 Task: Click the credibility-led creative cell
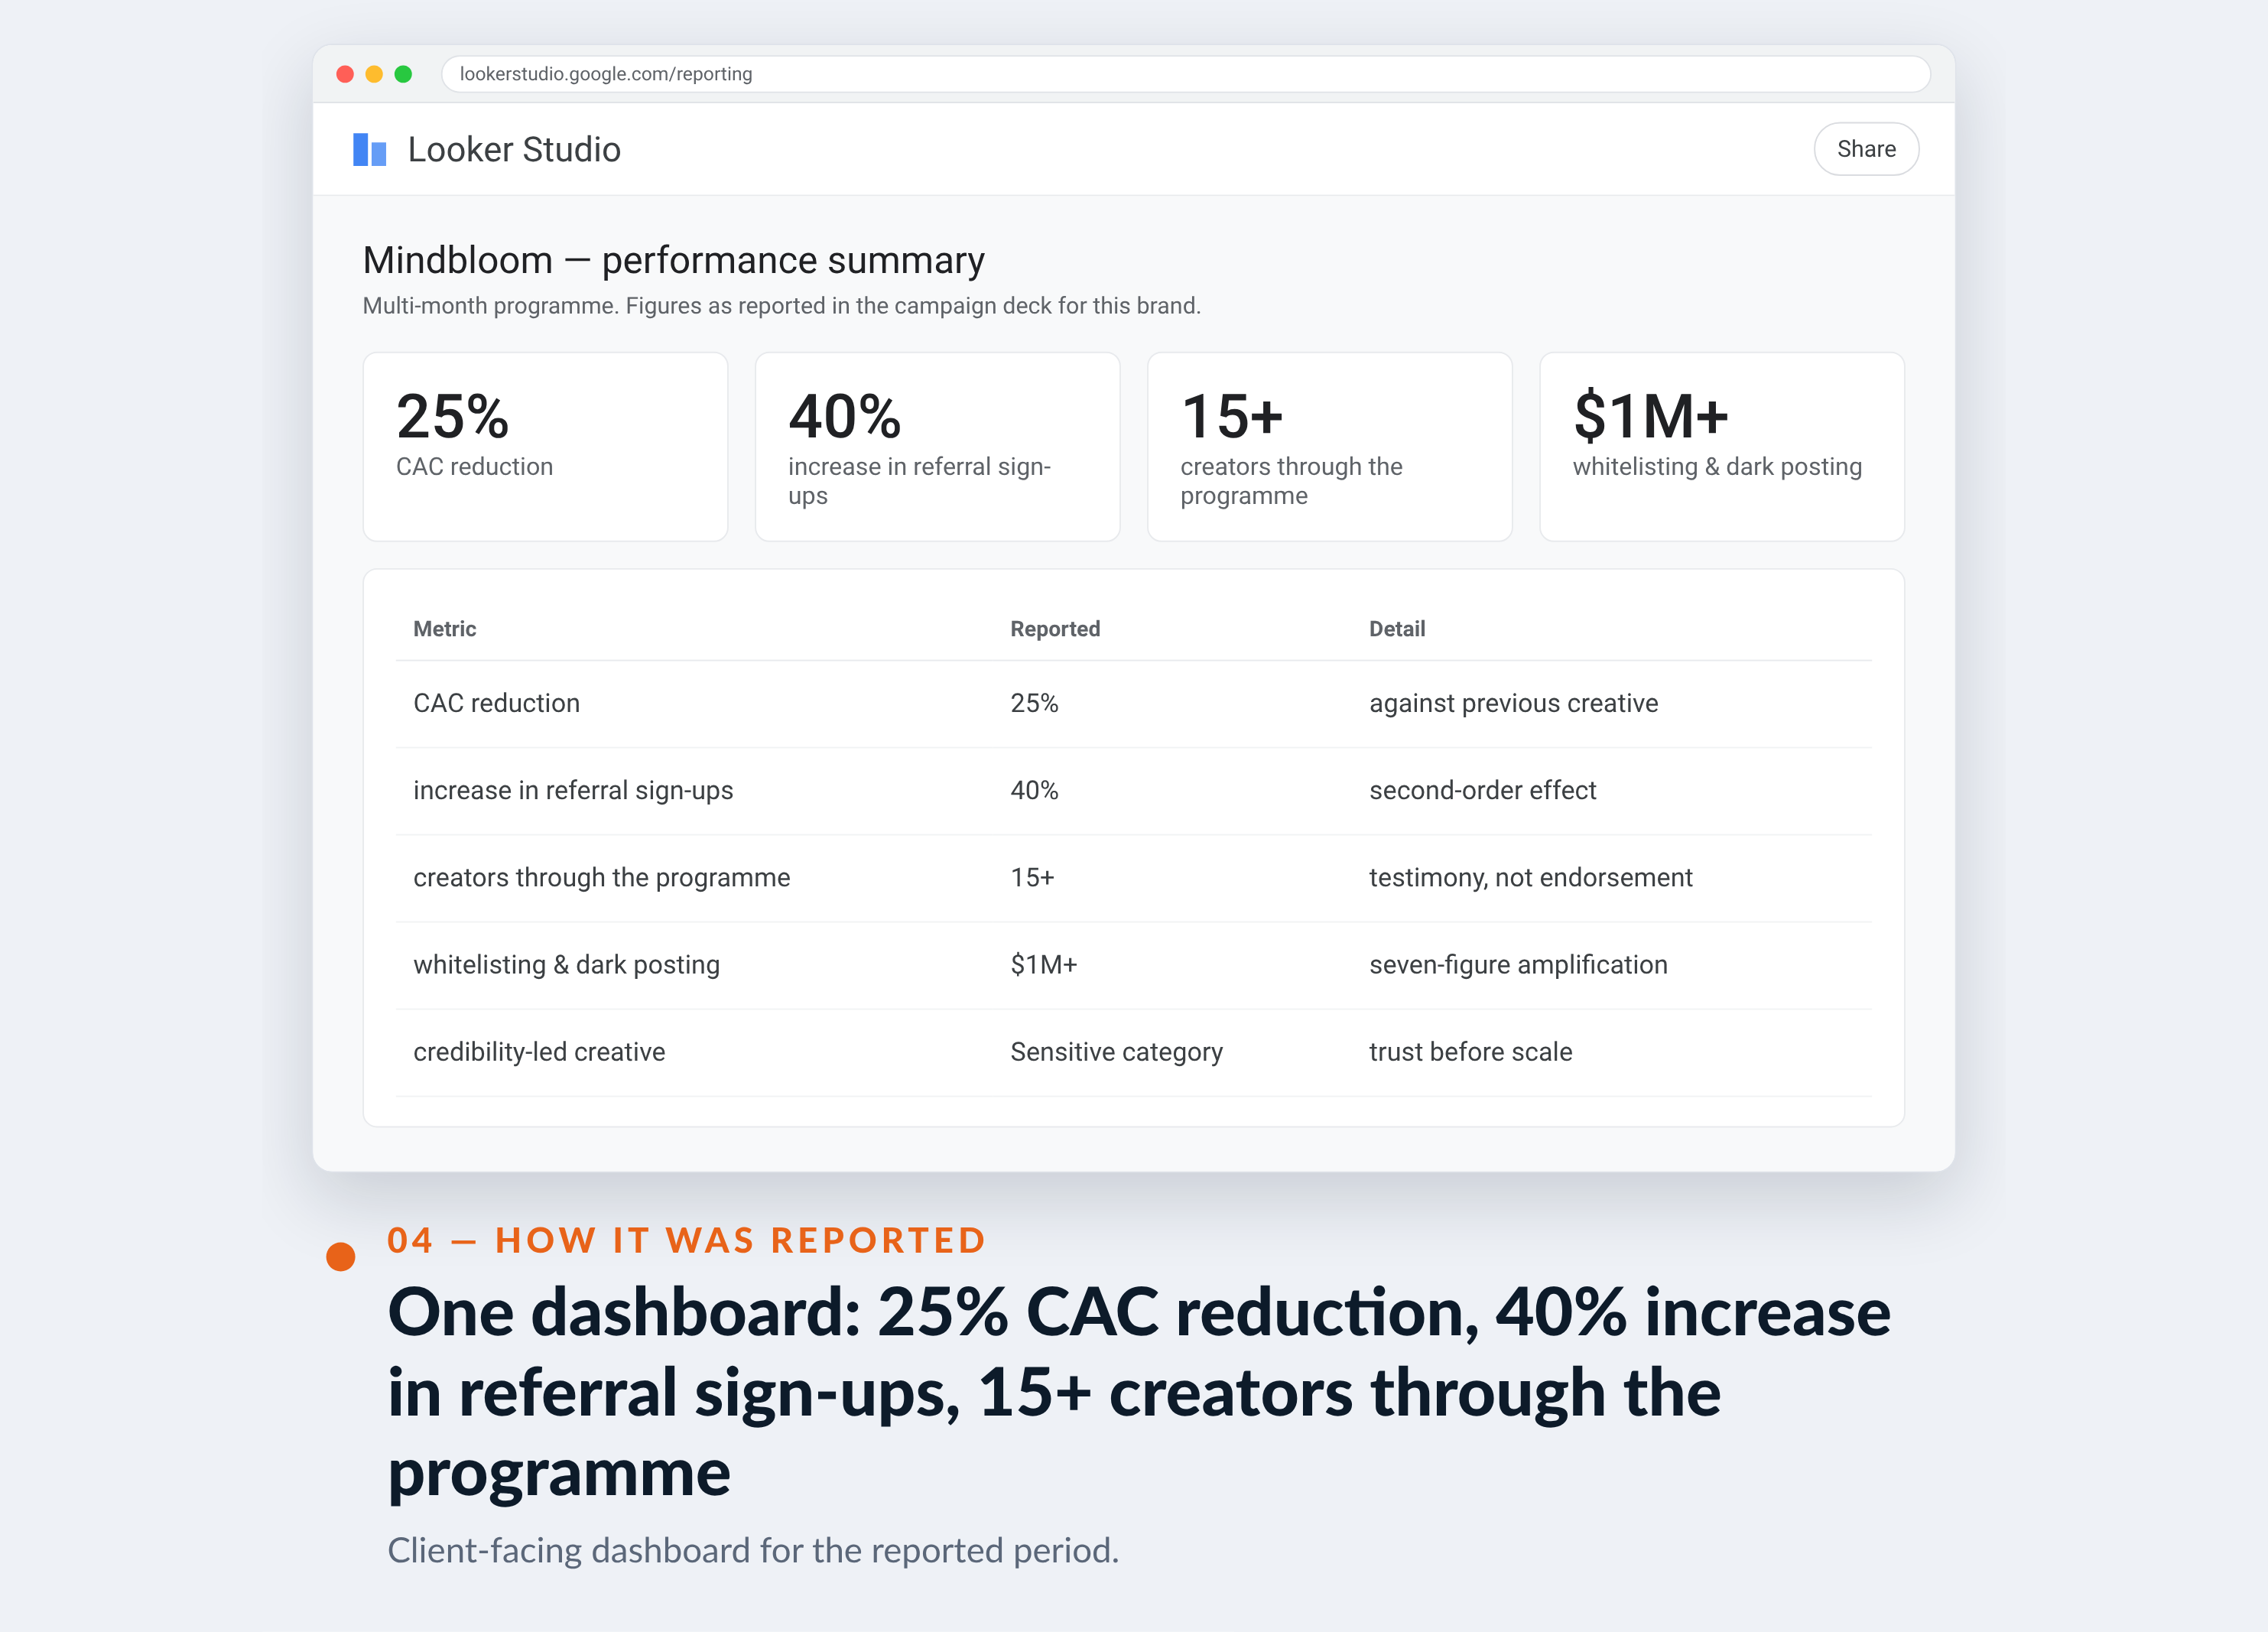point(539,1051)
